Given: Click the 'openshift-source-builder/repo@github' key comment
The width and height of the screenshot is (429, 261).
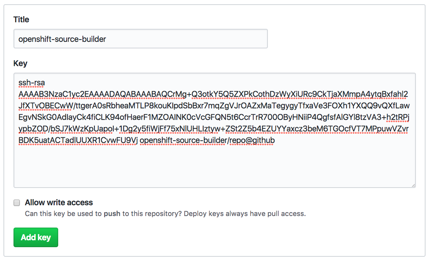Looking at the screenshot, I should tap(207, 140).
